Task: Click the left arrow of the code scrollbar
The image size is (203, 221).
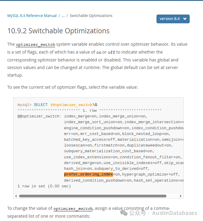Action: pos(16,196)
